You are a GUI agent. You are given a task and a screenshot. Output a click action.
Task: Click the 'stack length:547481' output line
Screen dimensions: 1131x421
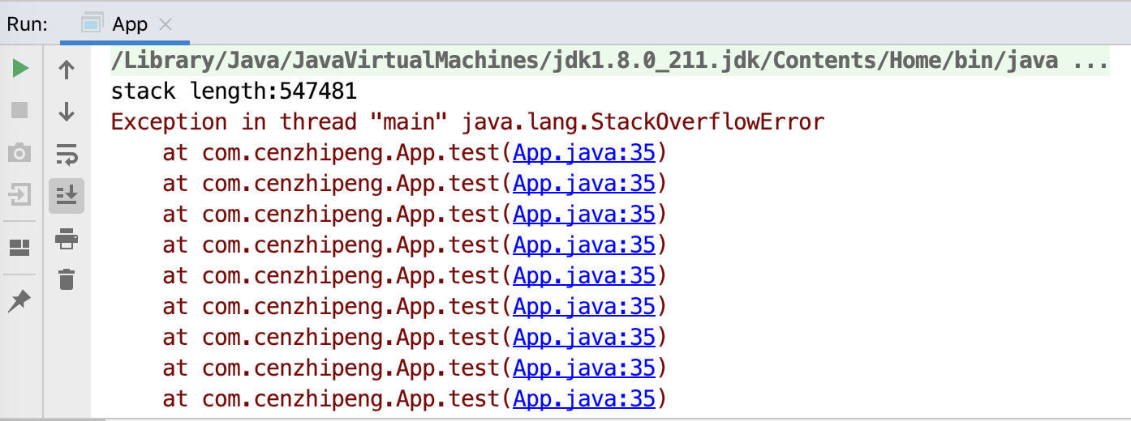234,91
